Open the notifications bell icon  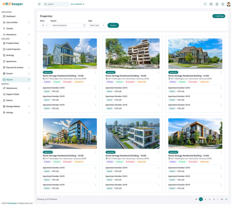pos(223,4)
